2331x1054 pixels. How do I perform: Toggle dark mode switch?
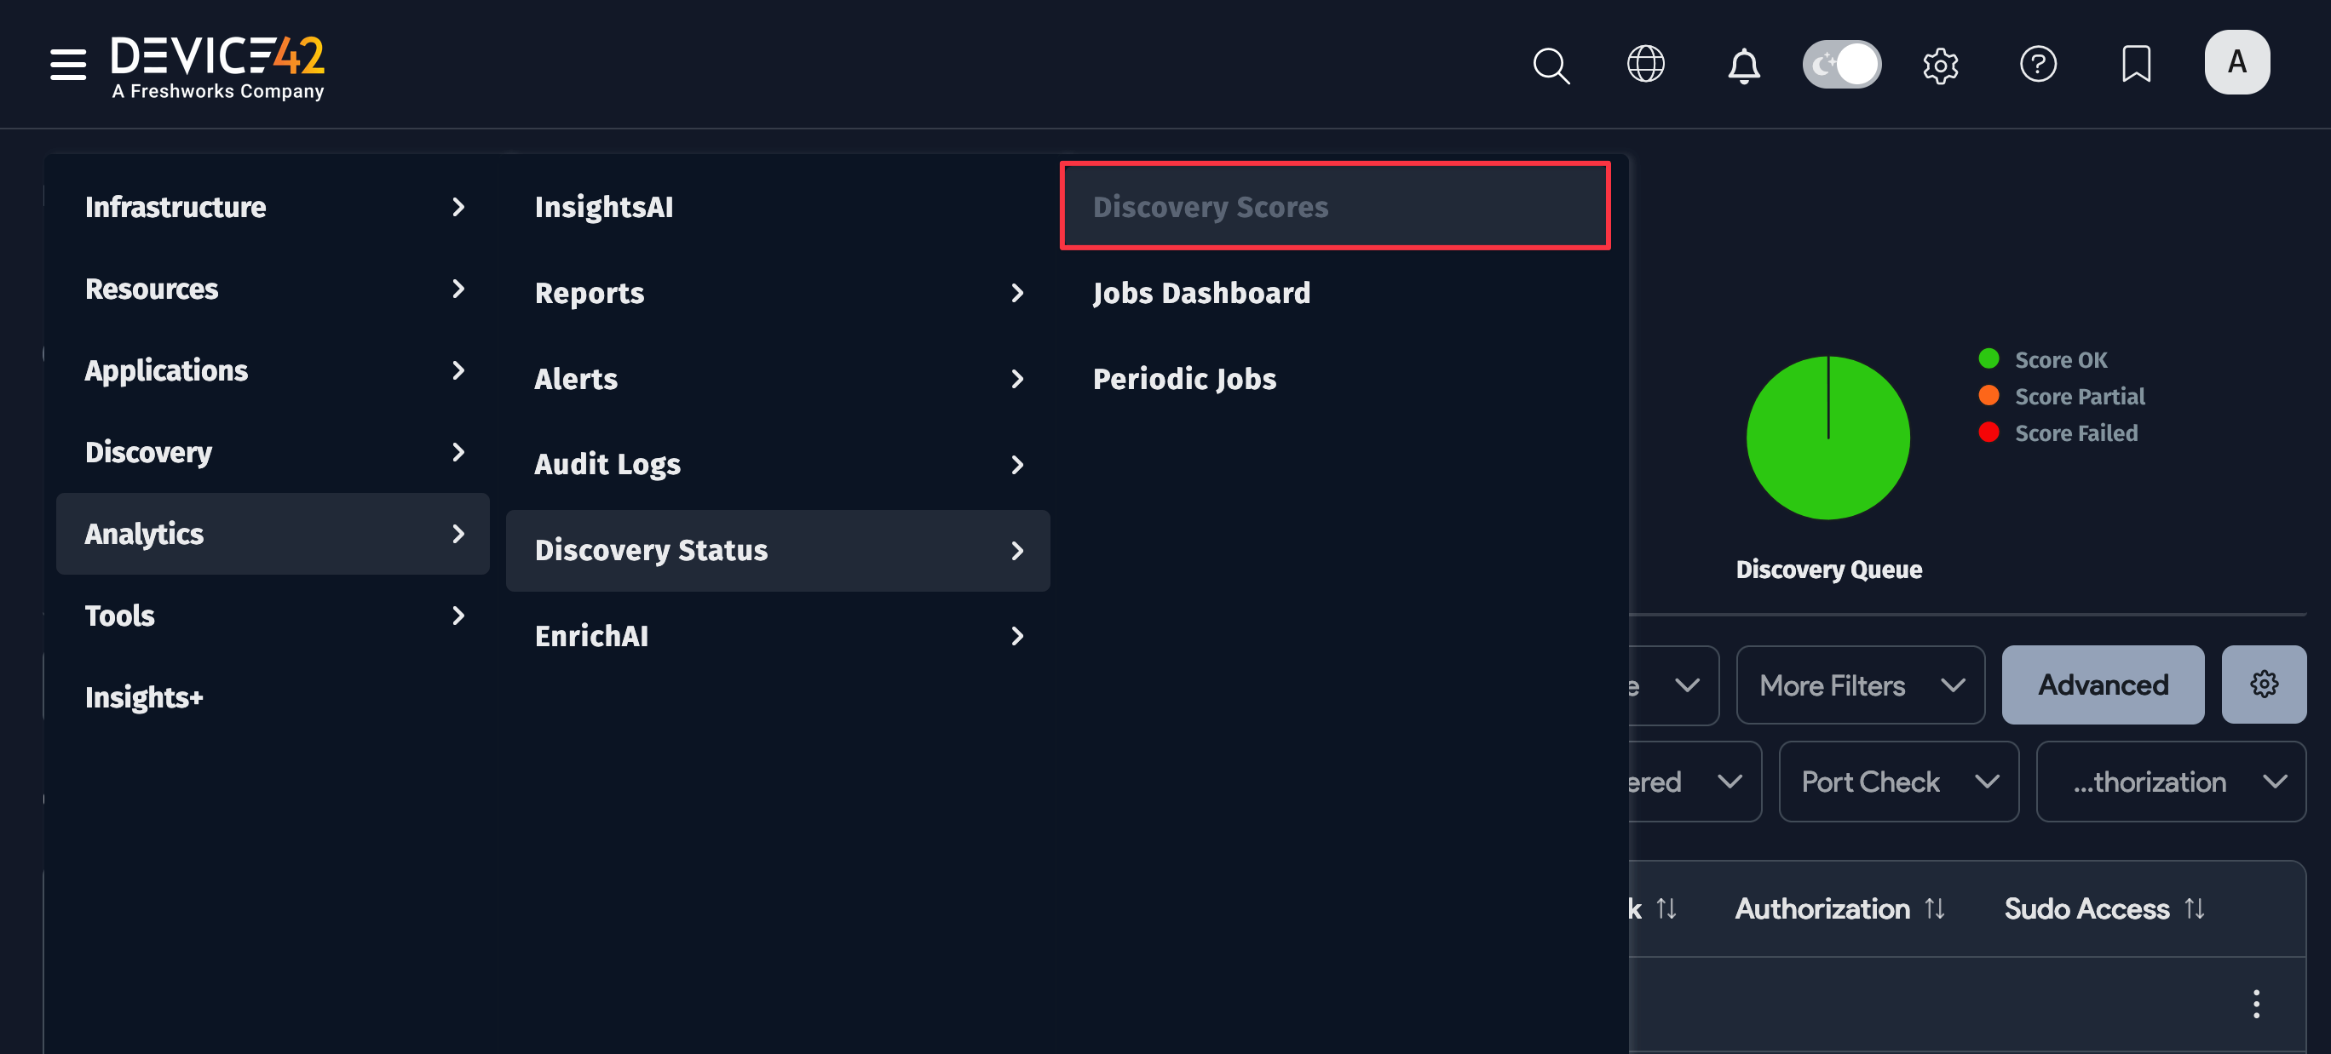click(x=1841, y=64)
